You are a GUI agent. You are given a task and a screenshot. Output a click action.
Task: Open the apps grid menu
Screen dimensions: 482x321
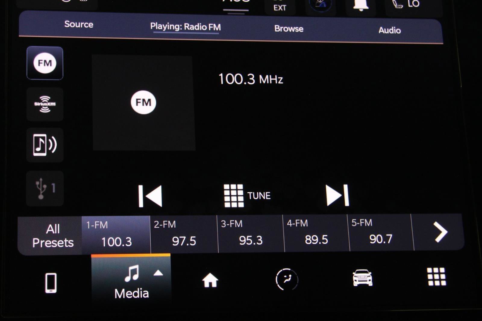point(437,276)
